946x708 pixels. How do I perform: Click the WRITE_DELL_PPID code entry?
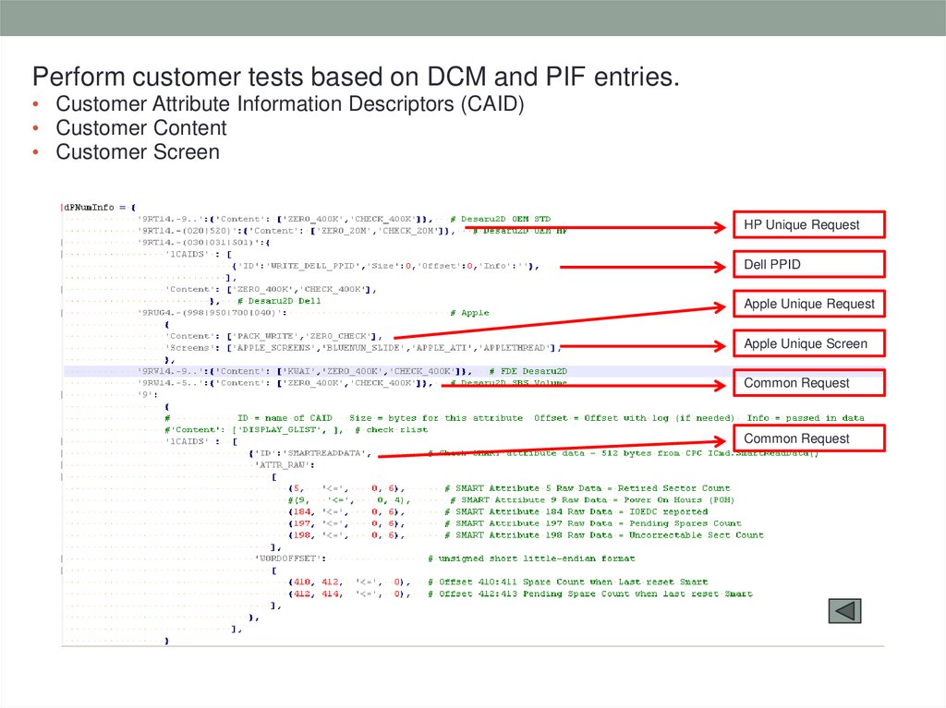tap(385, 266)
